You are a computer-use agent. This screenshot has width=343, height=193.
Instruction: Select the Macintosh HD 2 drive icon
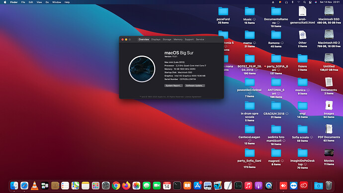coord(329,35)
